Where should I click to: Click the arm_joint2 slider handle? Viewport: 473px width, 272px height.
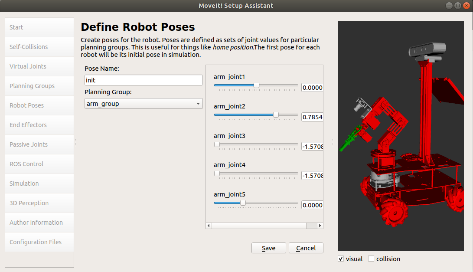click(276, 115)
